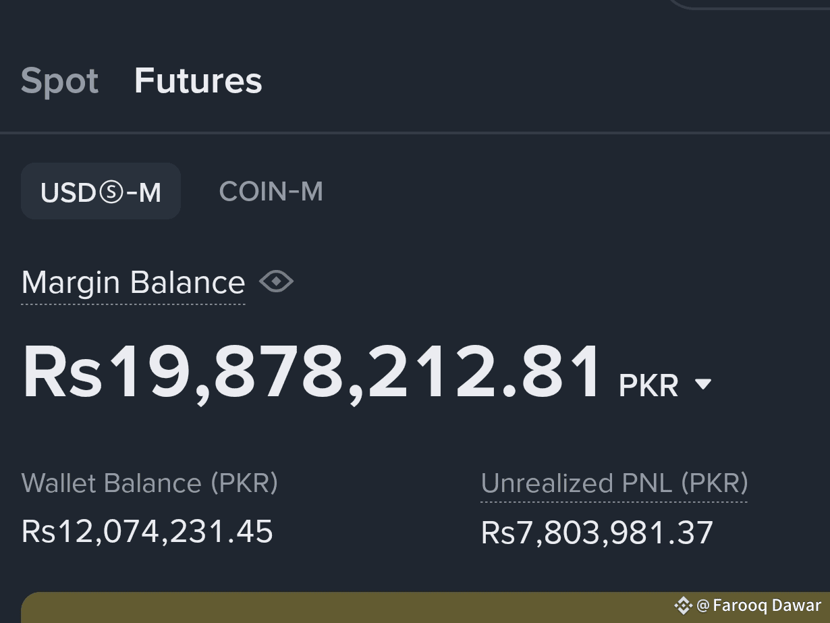
Task: Expand the PKR currency dropdown arrow
Action: click(702, 384)
